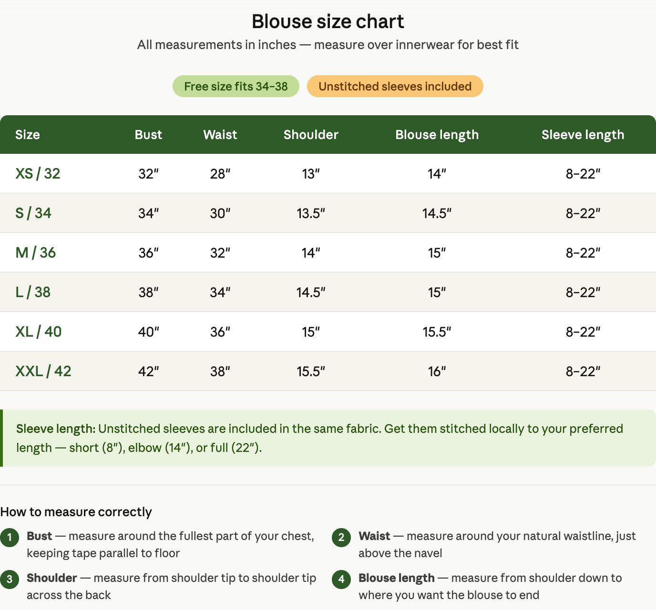Select the XXL / 42 size row
This screenshot has height=610, width=656.
pyautogui.click(x=328, y=371)
